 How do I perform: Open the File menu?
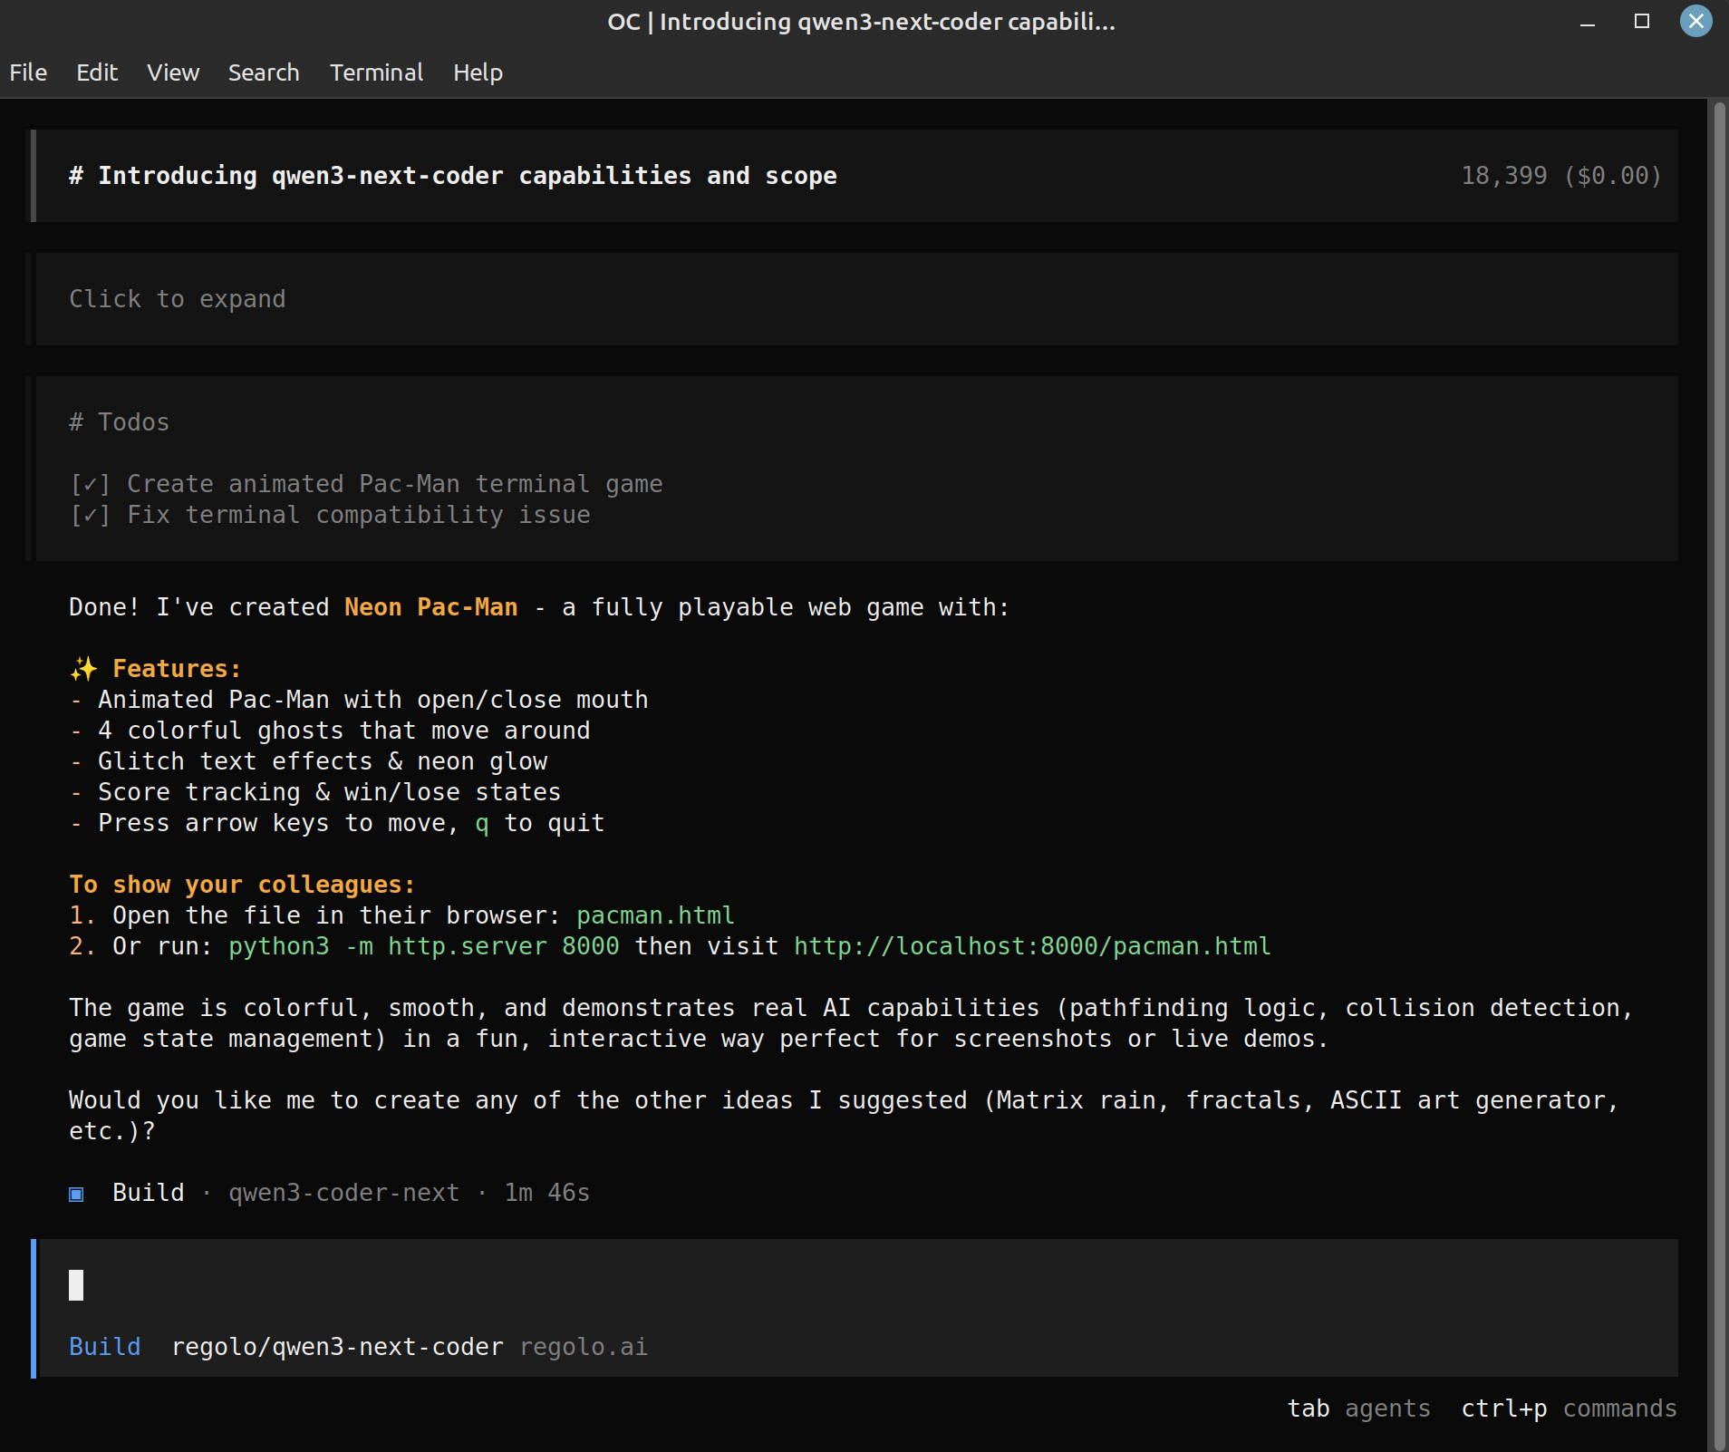tap(28, 73)
